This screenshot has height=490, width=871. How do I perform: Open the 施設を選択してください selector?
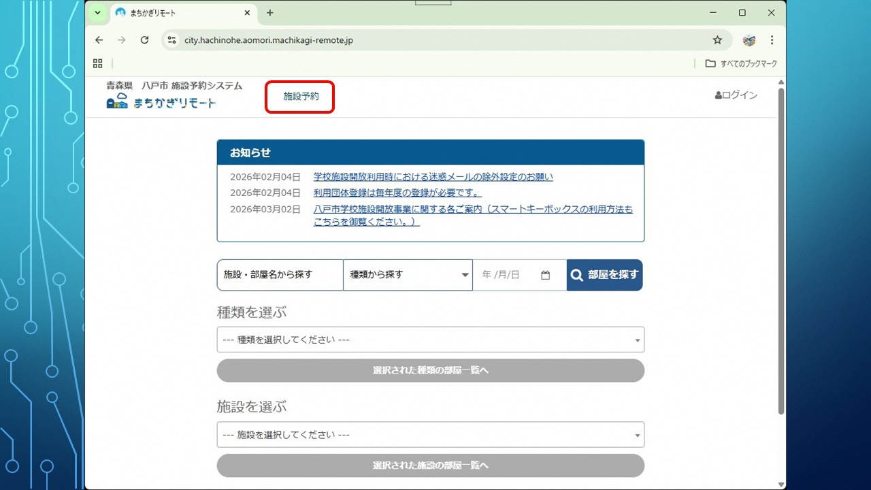point(430,434)
